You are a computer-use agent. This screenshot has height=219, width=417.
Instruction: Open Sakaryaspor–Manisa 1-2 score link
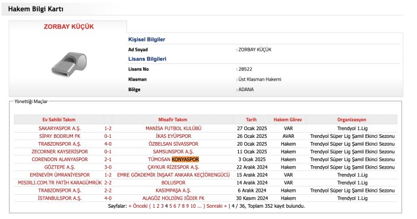(x=108, y=128)
